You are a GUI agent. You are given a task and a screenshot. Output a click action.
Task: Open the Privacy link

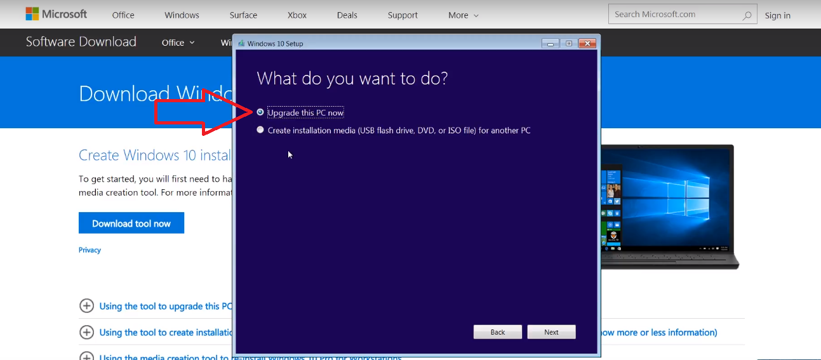90,250
